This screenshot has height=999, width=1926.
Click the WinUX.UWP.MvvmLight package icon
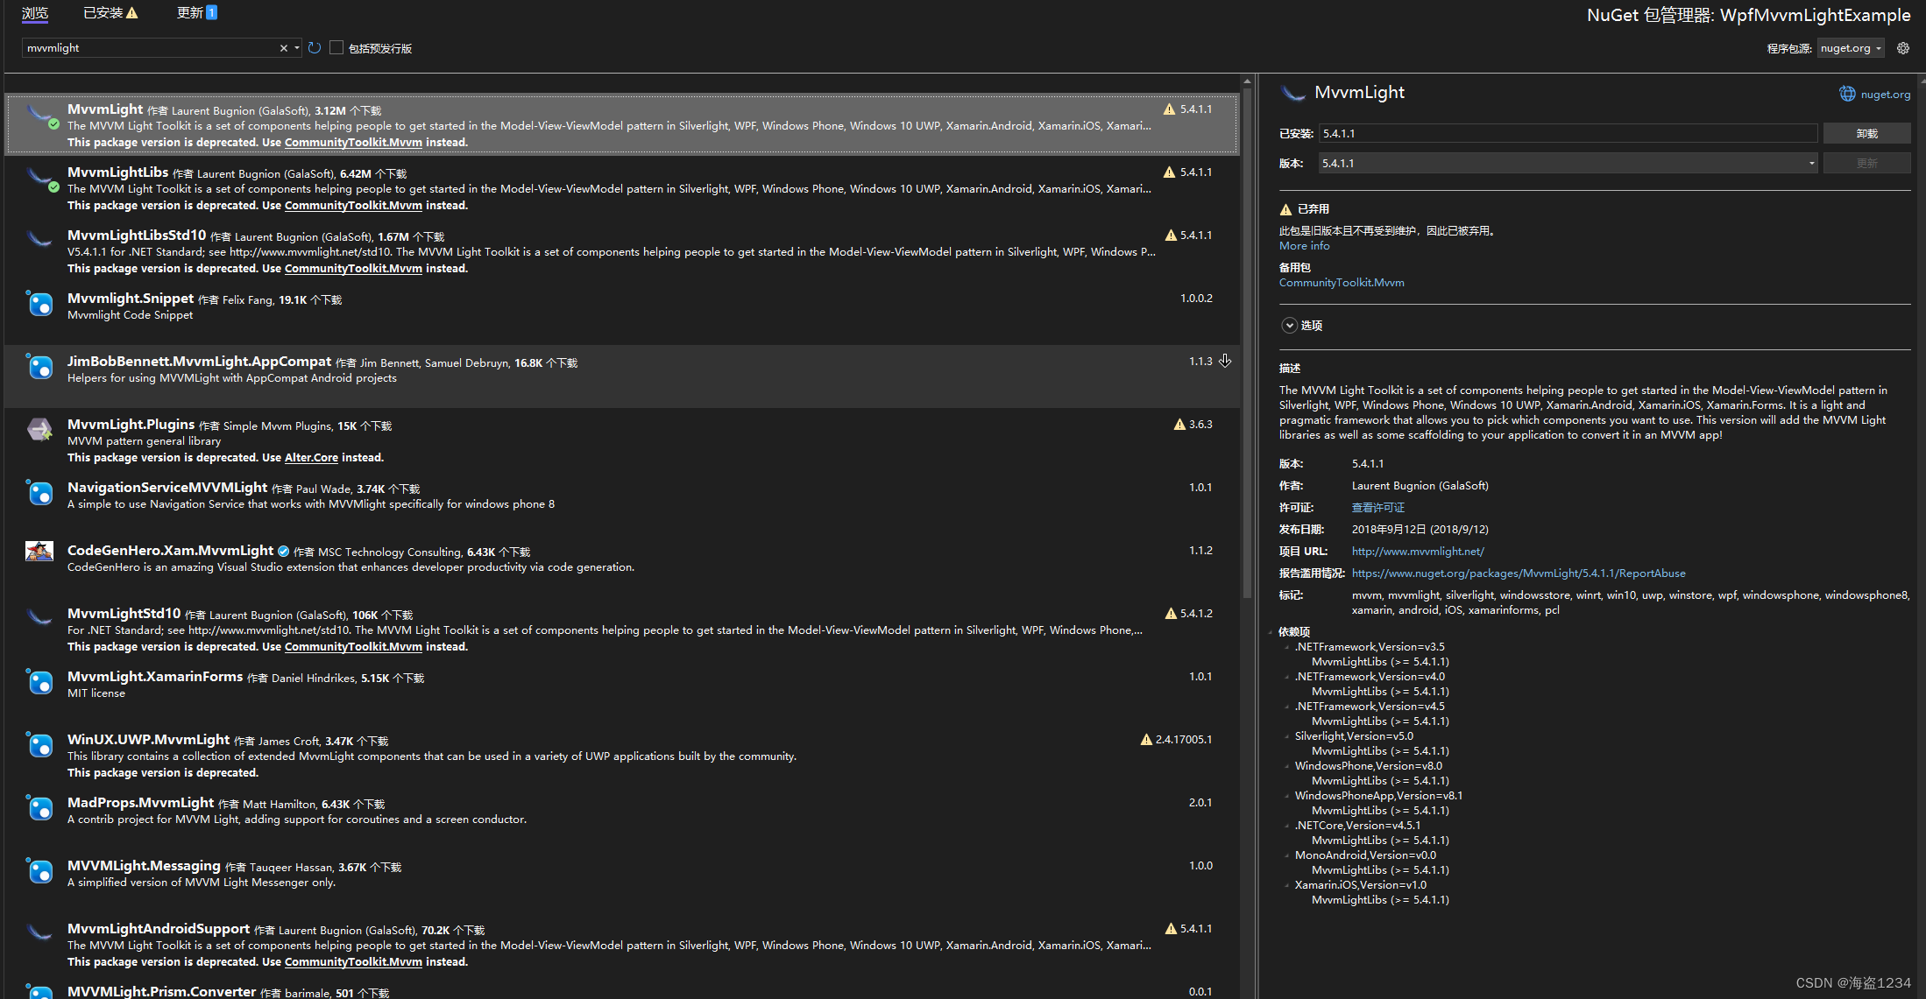(40, 744)
